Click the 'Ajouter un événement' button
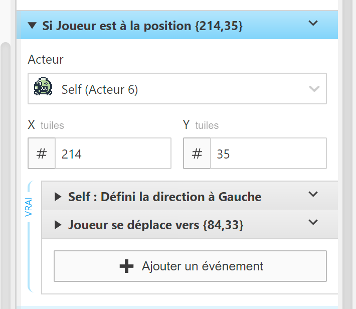The height and width of the screenshot is (309, 356). tap(190, 266)
